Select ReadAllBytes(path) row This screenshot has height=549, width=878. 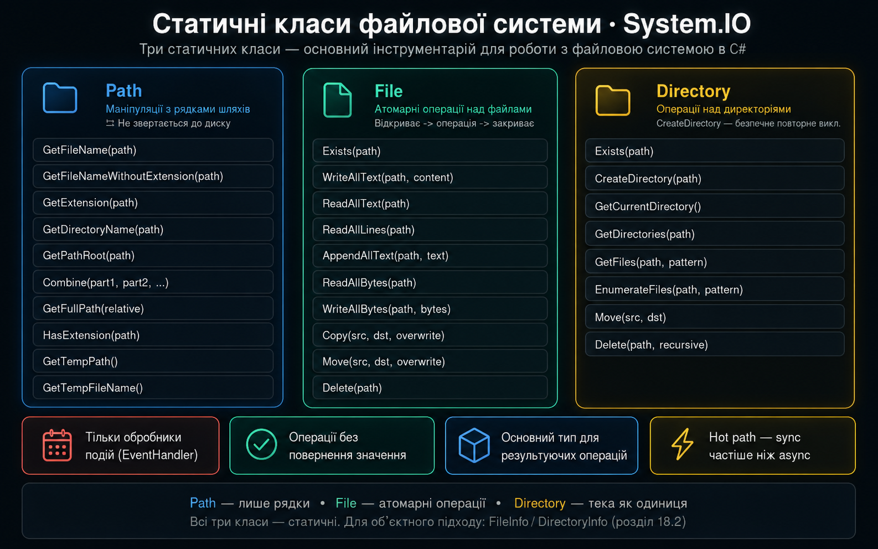[430, 282]
